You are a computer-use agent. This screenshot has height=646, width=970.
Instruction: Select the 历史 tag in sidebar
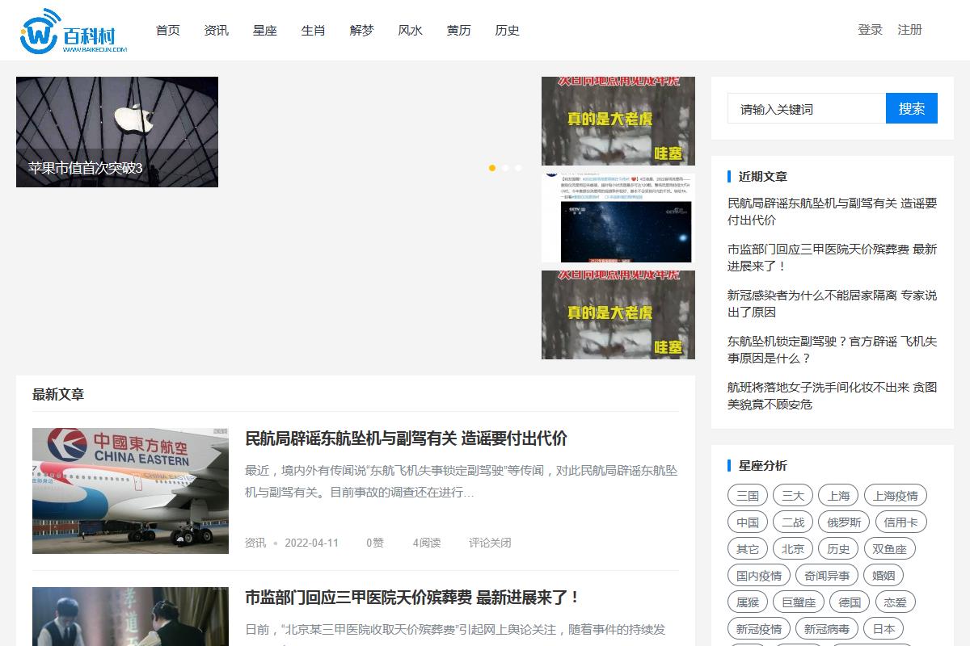[838, 549]
